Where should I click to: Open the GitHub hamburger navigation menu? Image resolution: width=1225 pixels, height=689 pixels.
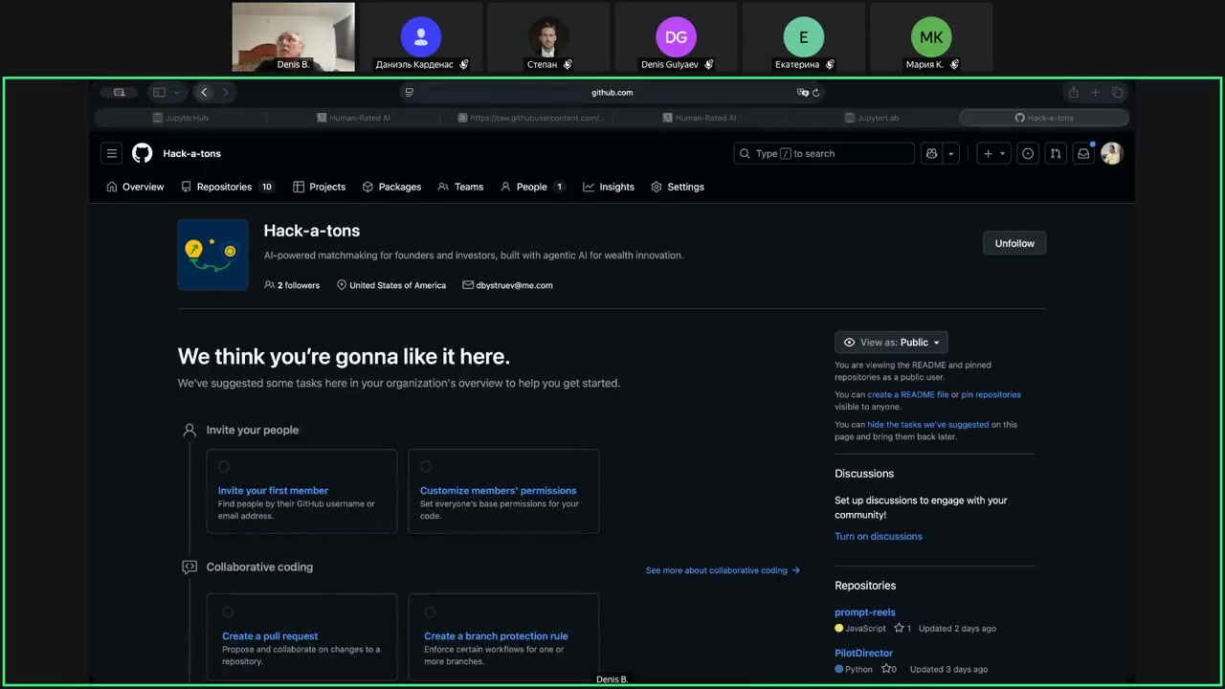coord(112,153)
